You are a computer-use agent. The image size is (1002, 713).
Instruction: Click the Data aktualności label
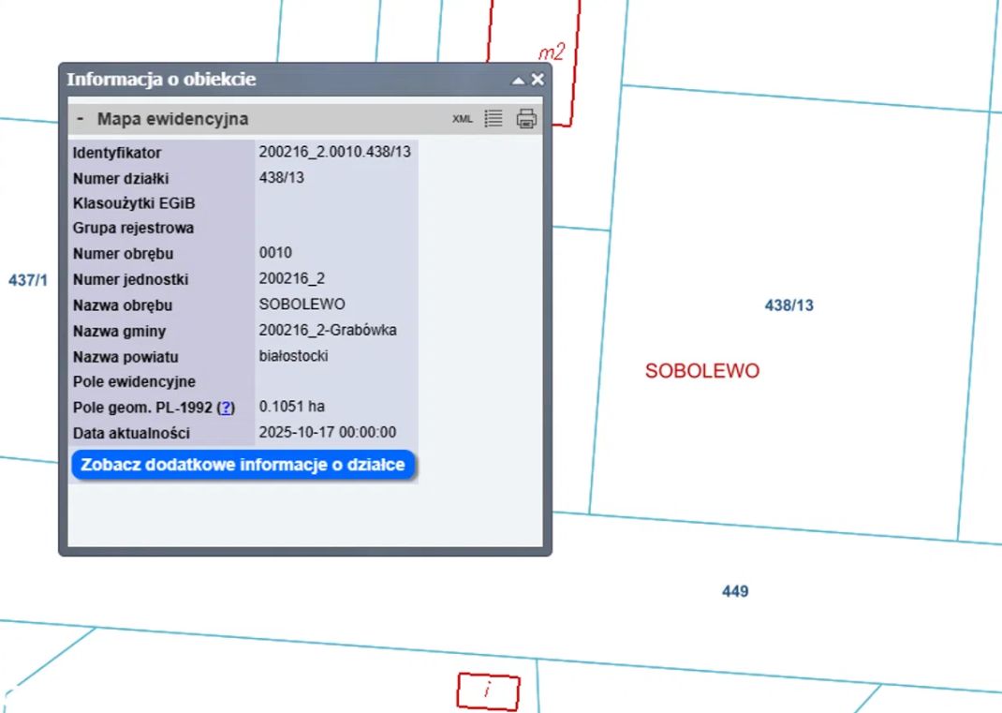[131, 434]
